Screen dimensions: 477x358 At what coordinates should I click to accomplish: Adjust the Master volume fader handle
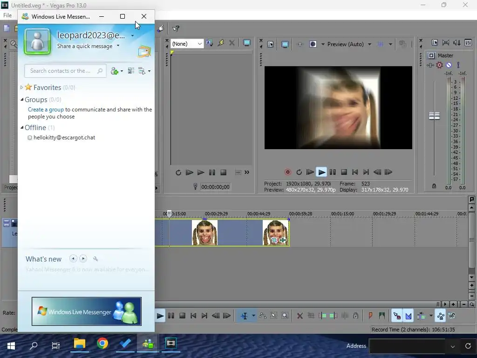(434, 116)
